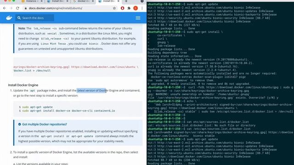The height and width of the screenshot is (165, 294).
Task: Open the red shield extension icon
Action: coord(123,8)
